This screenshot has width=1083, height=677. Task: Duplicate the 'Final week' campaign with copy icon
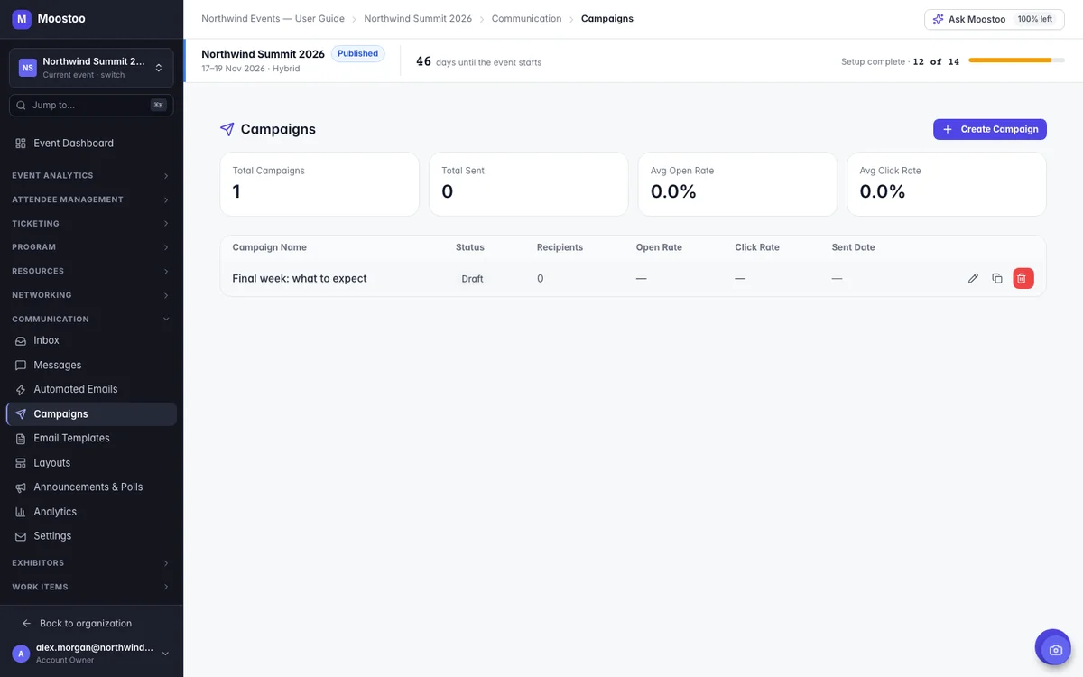coord(997,278)
